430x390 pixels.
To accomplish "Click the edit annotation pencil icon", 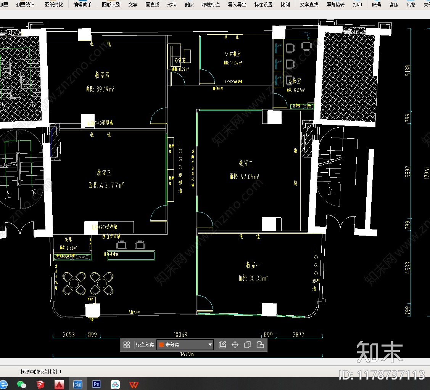I will coord(222,345).
